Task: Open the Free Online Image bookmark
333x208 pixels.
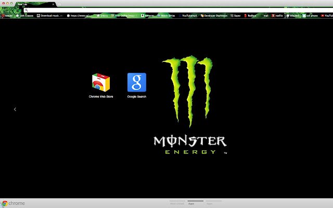Action: pos(124,16)
